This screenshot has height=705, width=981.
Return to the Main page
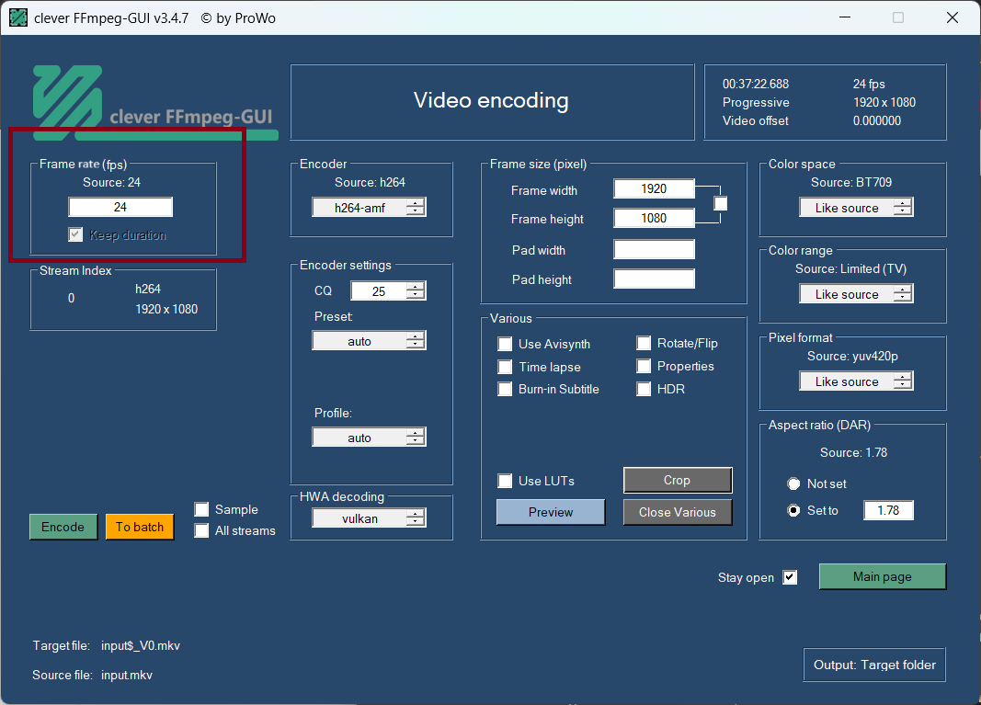[x=882, y=576]
